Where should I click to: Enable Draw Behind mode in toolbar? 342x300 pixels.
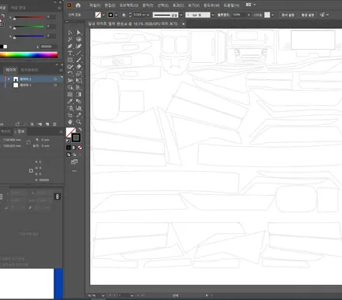(75, 155)
